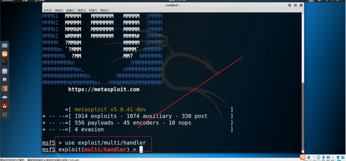Open the purple text notes dock icon
The image size is (346, 161).
[x=5, y=71]
